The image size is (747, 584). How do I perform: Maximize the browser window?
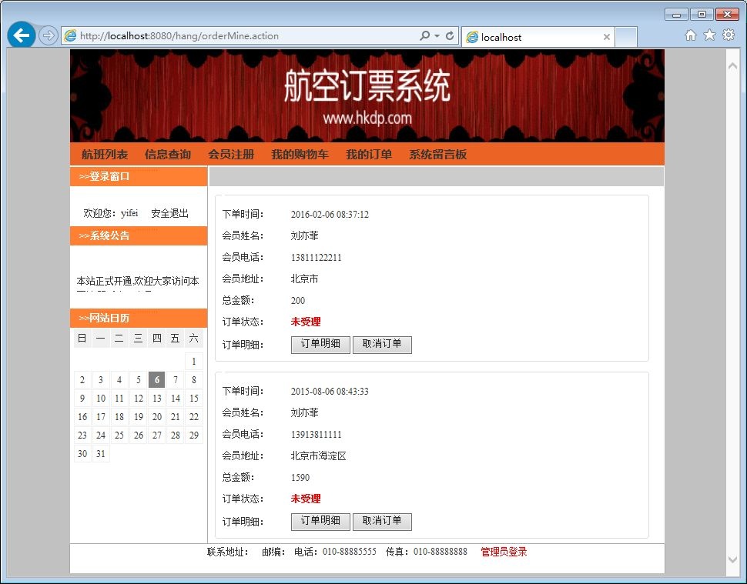click(702, 15)
